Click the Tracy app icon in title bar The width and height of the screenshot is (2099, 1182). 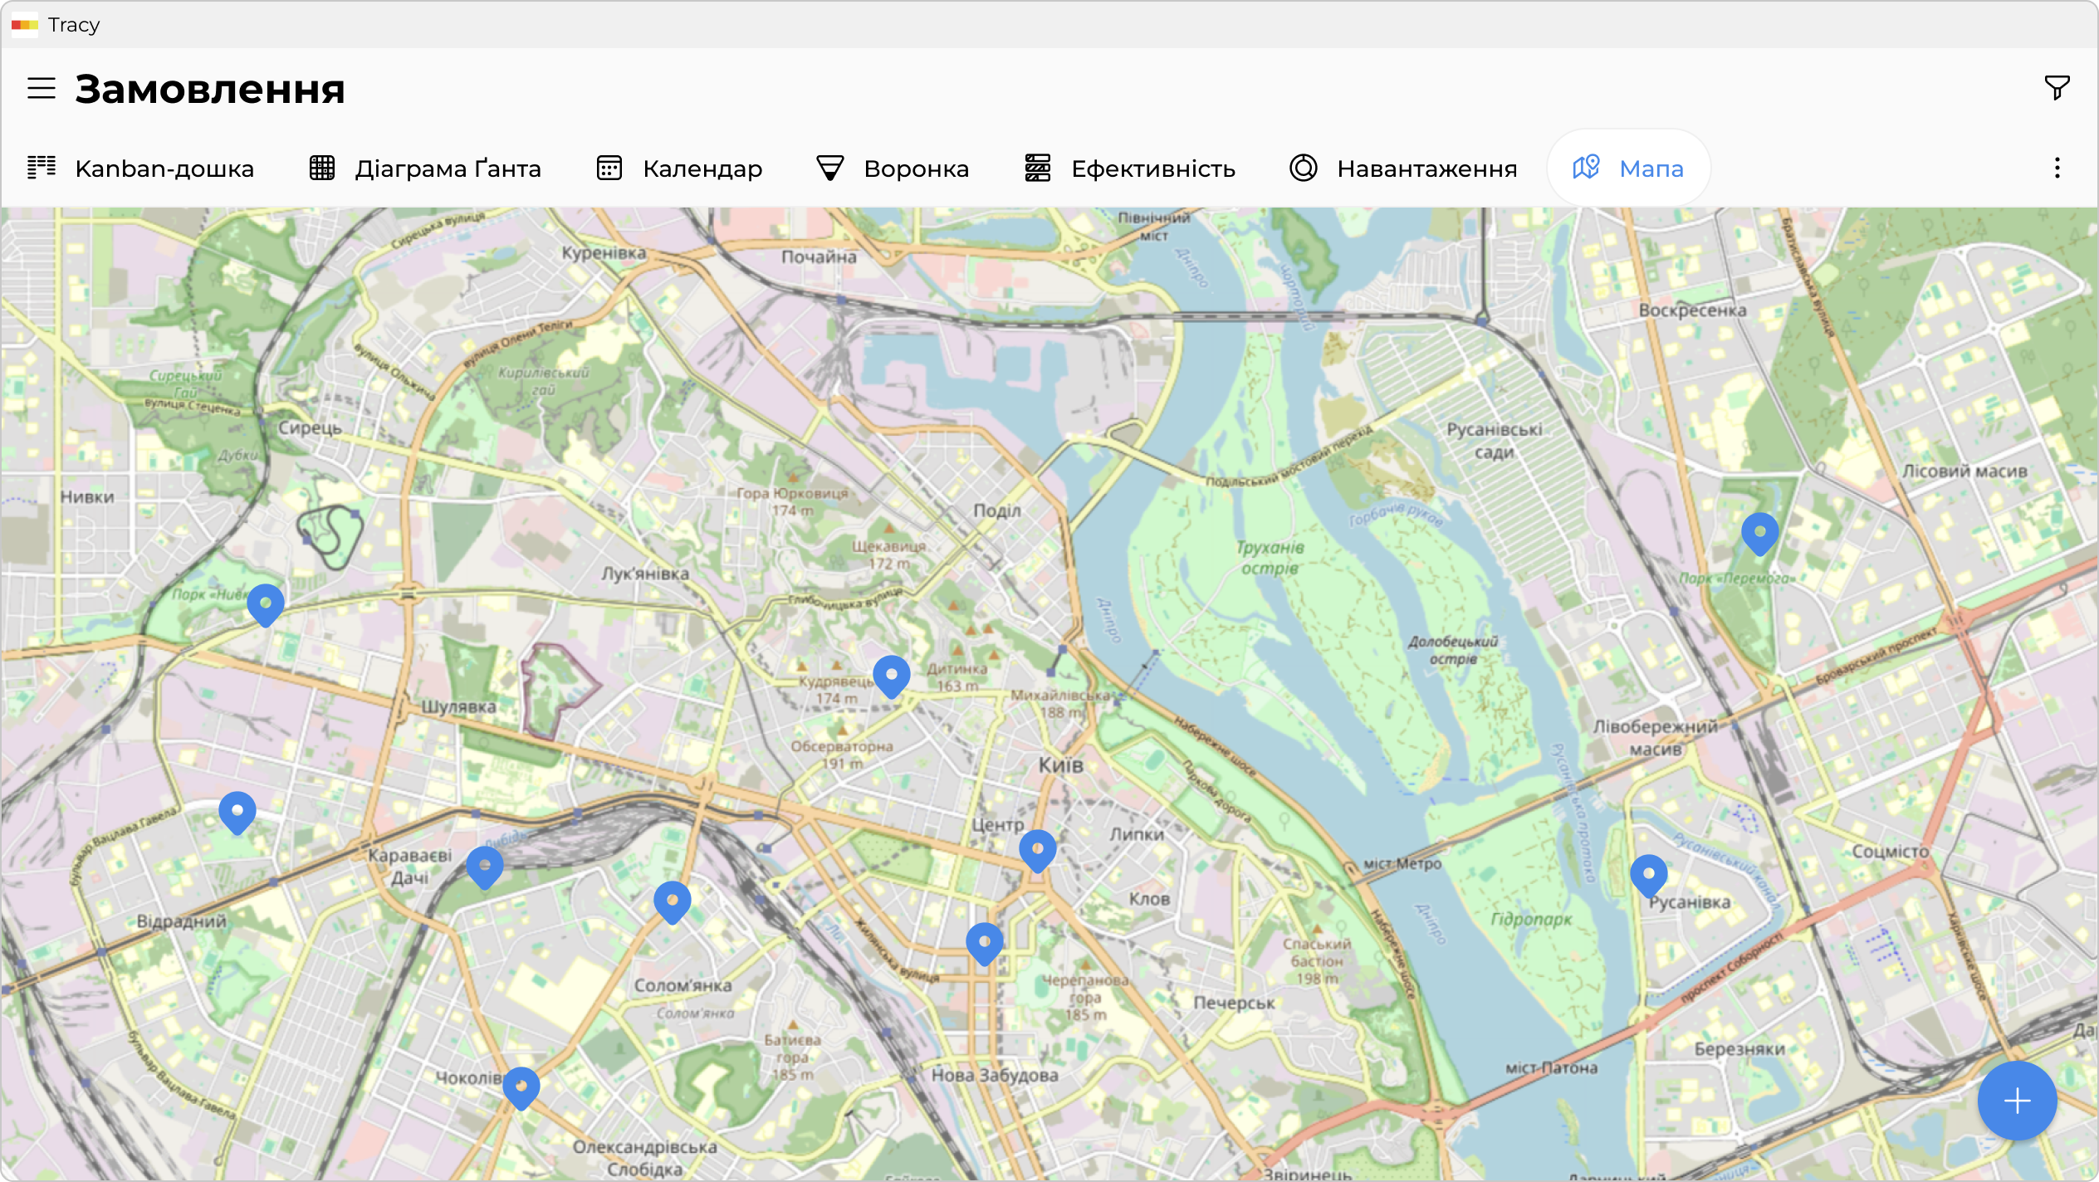pyautogui.click(x=24, y=25)
